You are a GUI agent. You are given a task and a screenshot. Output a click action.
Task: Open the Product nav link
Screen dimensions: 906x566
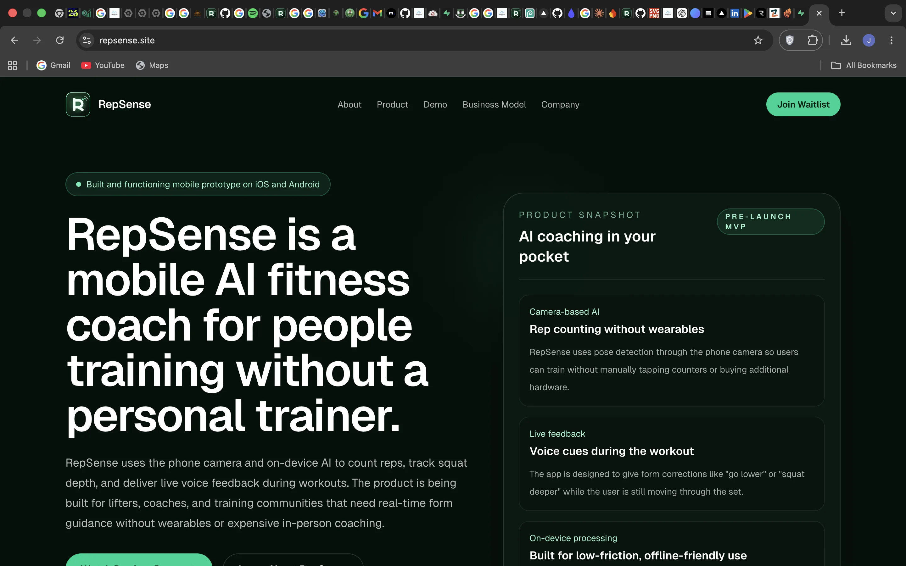[392, 104]
